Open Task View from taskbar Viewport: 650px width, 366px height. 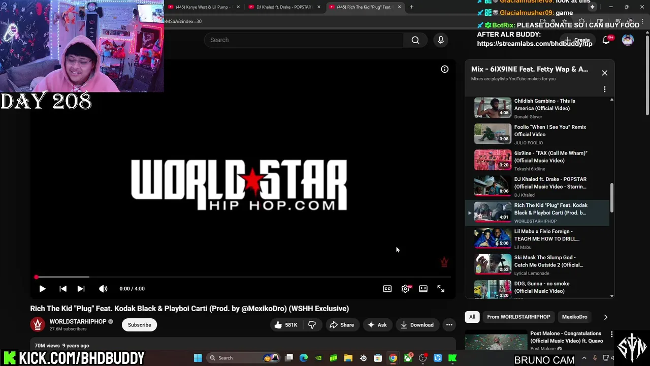point(289,358)
